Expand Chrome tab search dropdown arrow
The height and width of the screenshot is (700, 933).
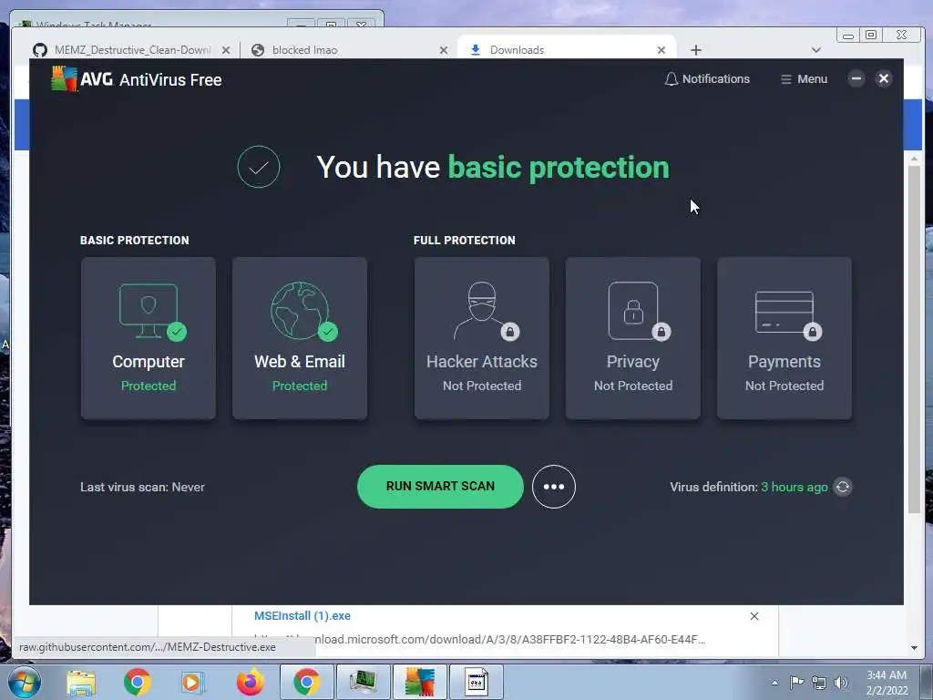tap(815, 50)
